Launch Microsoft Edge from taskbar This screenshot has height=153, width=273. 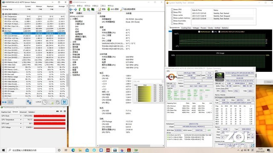click(73, 150)
